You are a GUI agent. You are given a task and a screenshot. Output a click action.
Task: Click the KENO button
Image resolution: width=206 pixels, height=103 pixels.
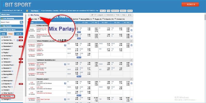(190, 4)
